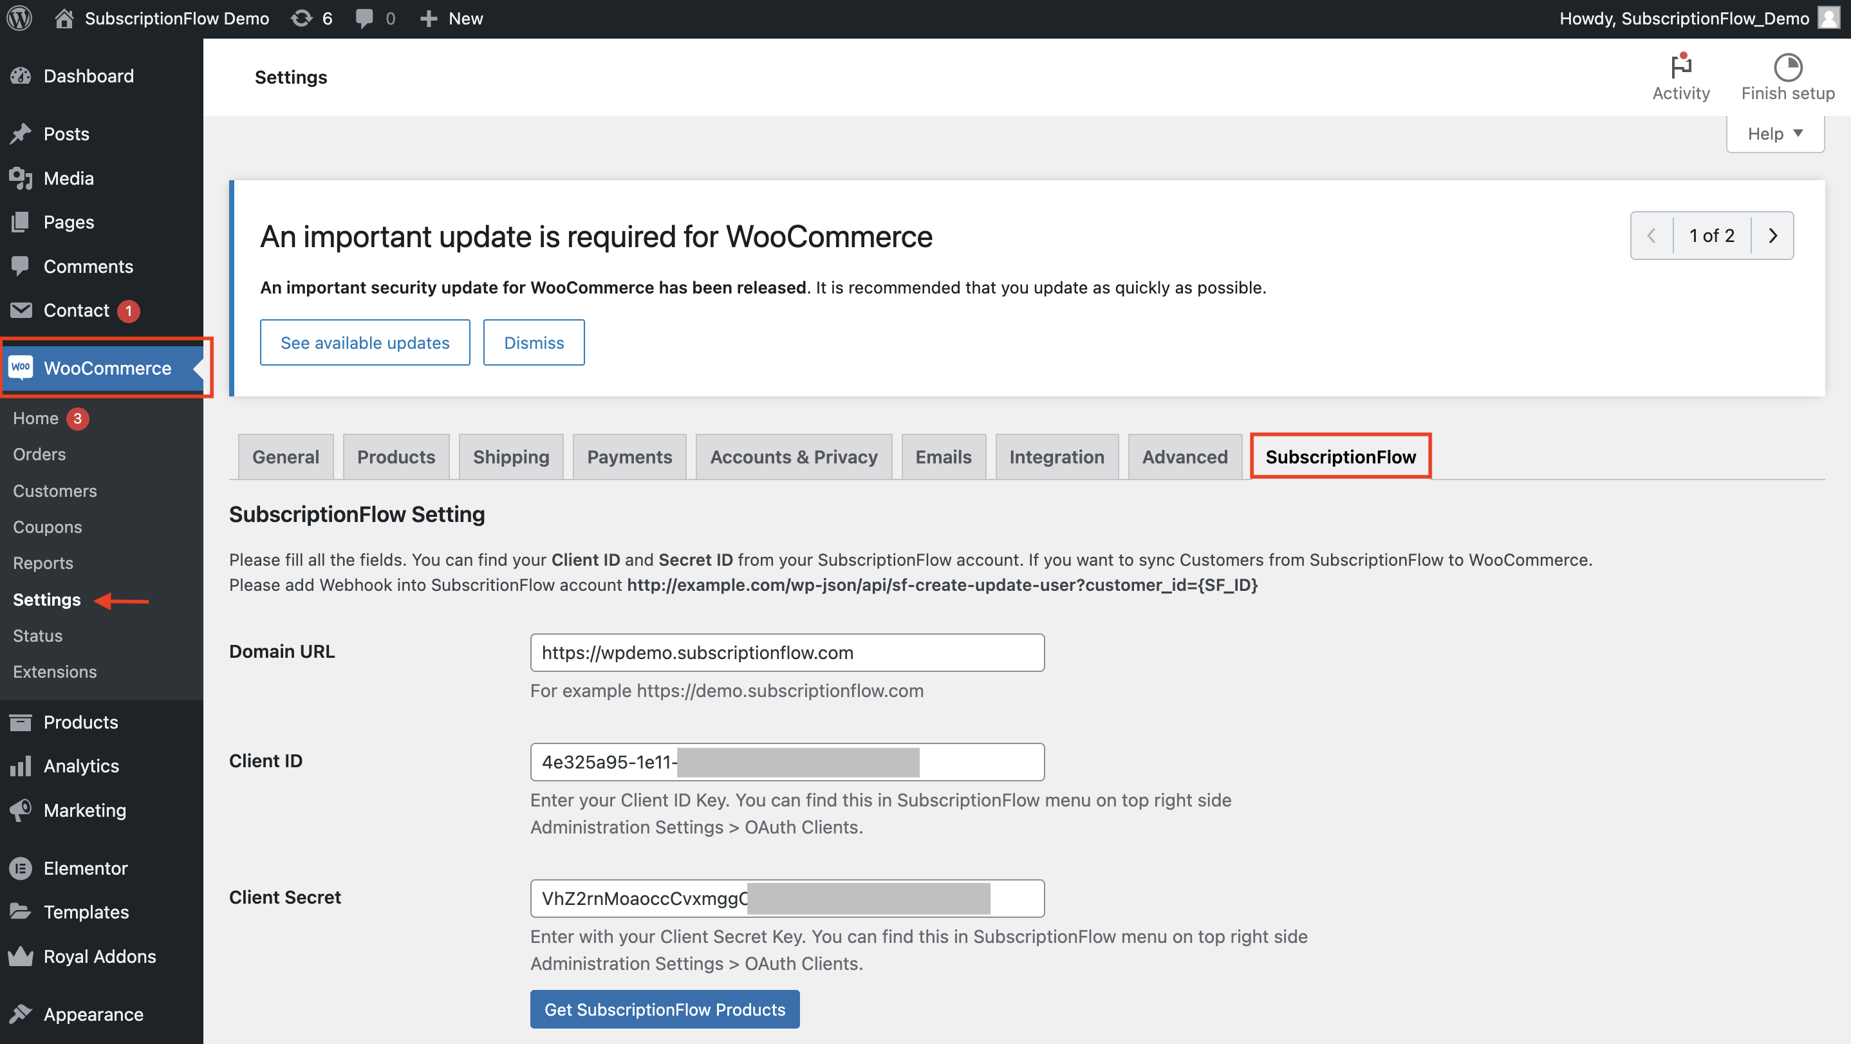
Task: Click the Pages sidebar icon
Action: tap(21, 222)
